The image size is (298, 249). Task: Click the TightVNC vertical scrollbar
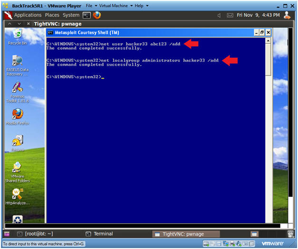point(290,112)
